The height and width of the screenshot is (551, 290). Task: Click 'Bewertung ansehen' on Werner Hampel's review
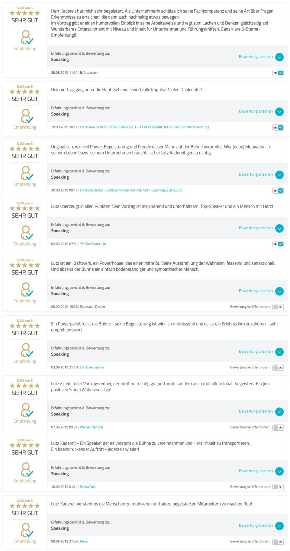pos(256,411)
